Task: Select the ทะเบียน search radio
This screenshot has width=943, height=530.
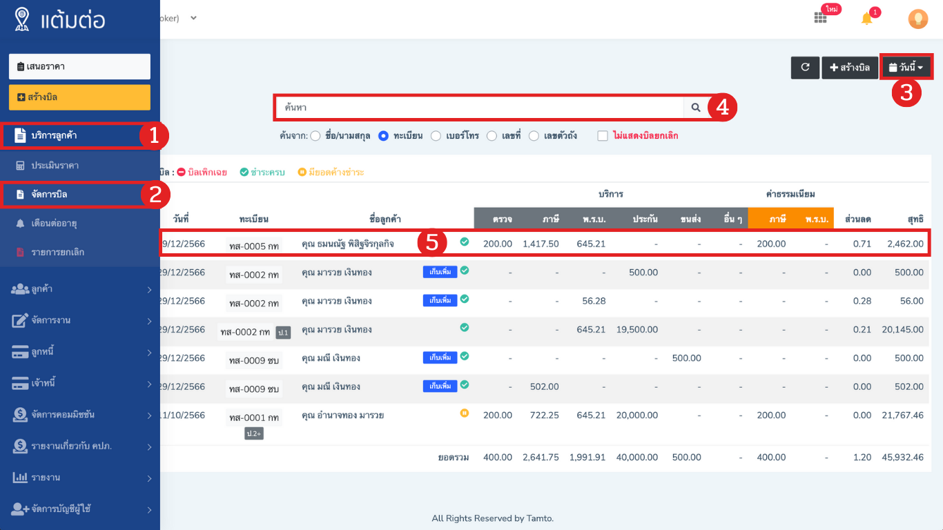Action: 384,136
